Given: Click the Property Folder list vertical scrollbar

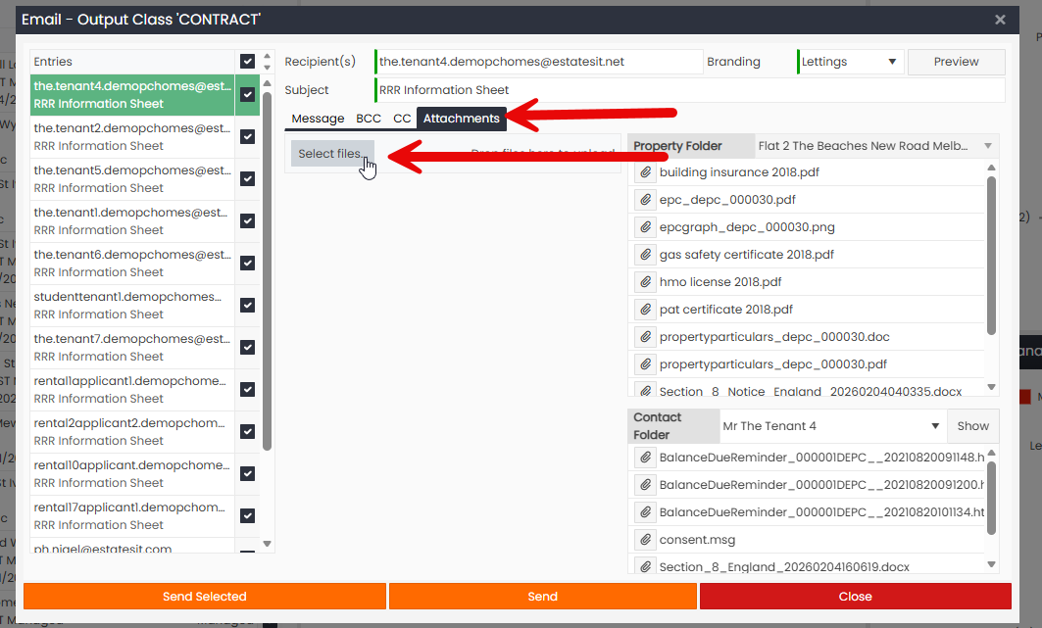Looking at the screenshot, I should tap(991, 255).
